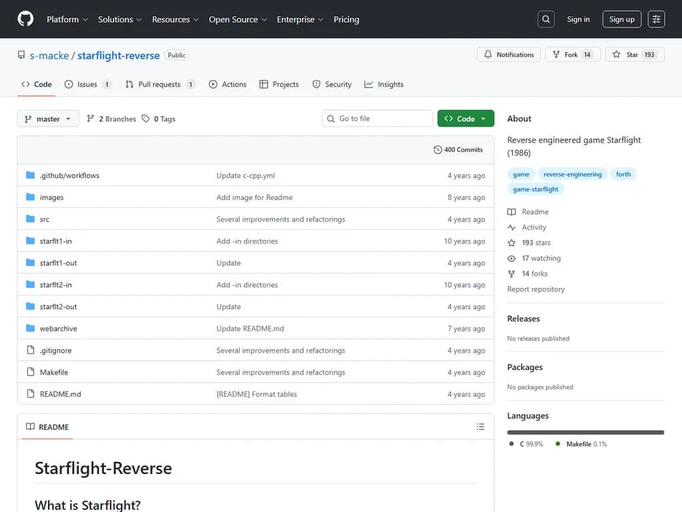Image resolution: width=682 pixels, height=512 pixels.
Task: Open the reverse-engineering topic tag
Action: pyautogui.click(x=572, y=174)
